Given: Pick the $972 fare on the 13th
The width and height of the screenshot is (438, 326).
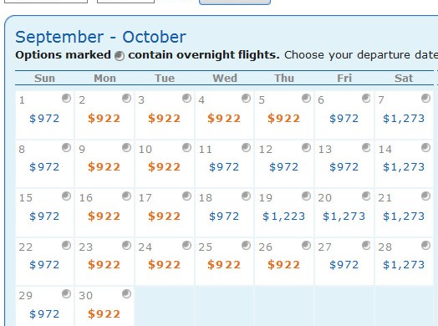Looking at the screenshot, I should pyautogui.click(x=344, y=167).
